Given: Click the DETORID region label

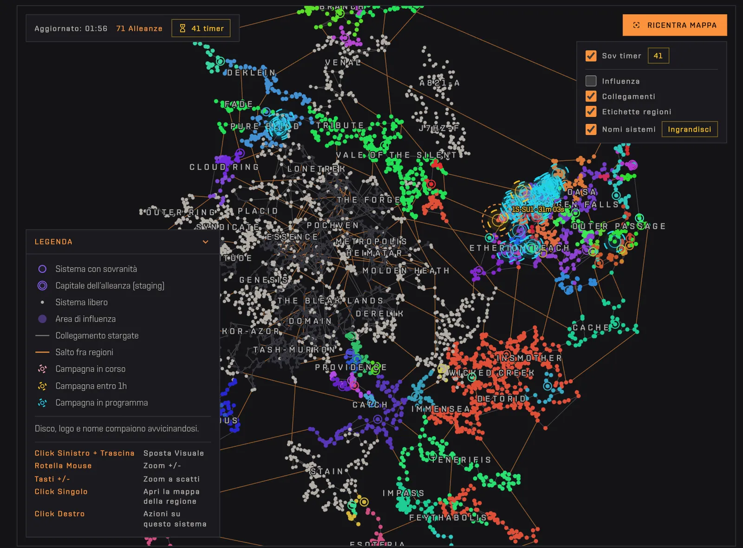Looking at the screenshot, I should pyautogui.click(x=502, y=399).
